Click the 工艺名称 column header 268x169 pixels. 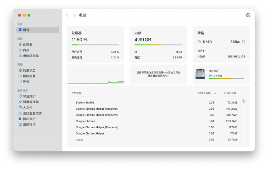pyautogui.click(x=76, y=93)
